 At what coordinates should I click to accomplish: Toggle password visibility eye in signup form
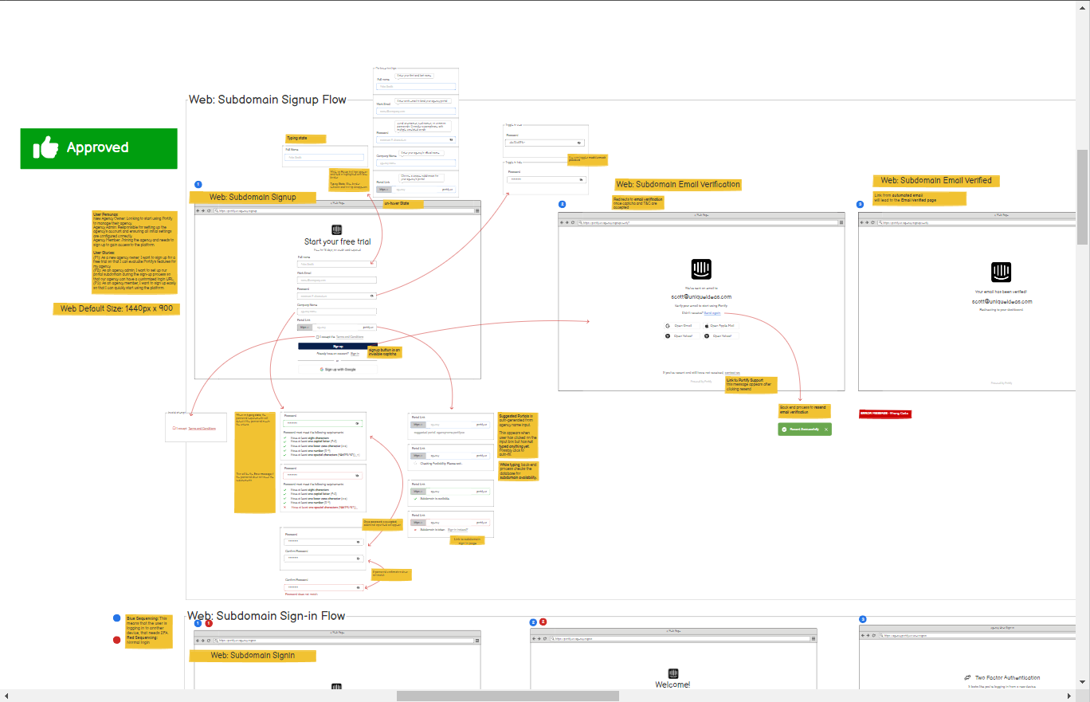coord(372,296)
